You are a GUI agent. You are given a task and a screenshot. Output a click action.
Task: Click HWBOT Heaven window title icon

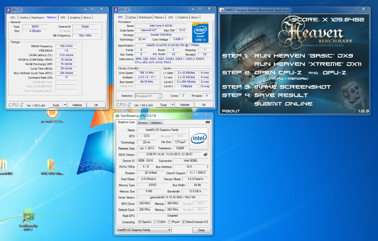222,10
